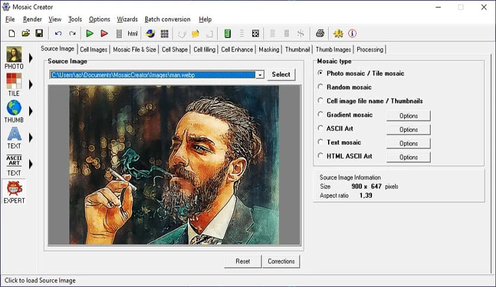This screenshot has width=496, height=287.
Task: Switch to the Processing tab
Action: (370, 50)
